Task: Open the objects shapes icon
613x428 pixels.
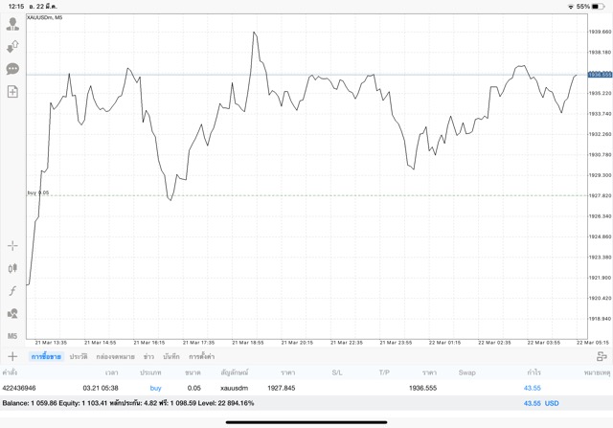Action: [x=12, y=313]
